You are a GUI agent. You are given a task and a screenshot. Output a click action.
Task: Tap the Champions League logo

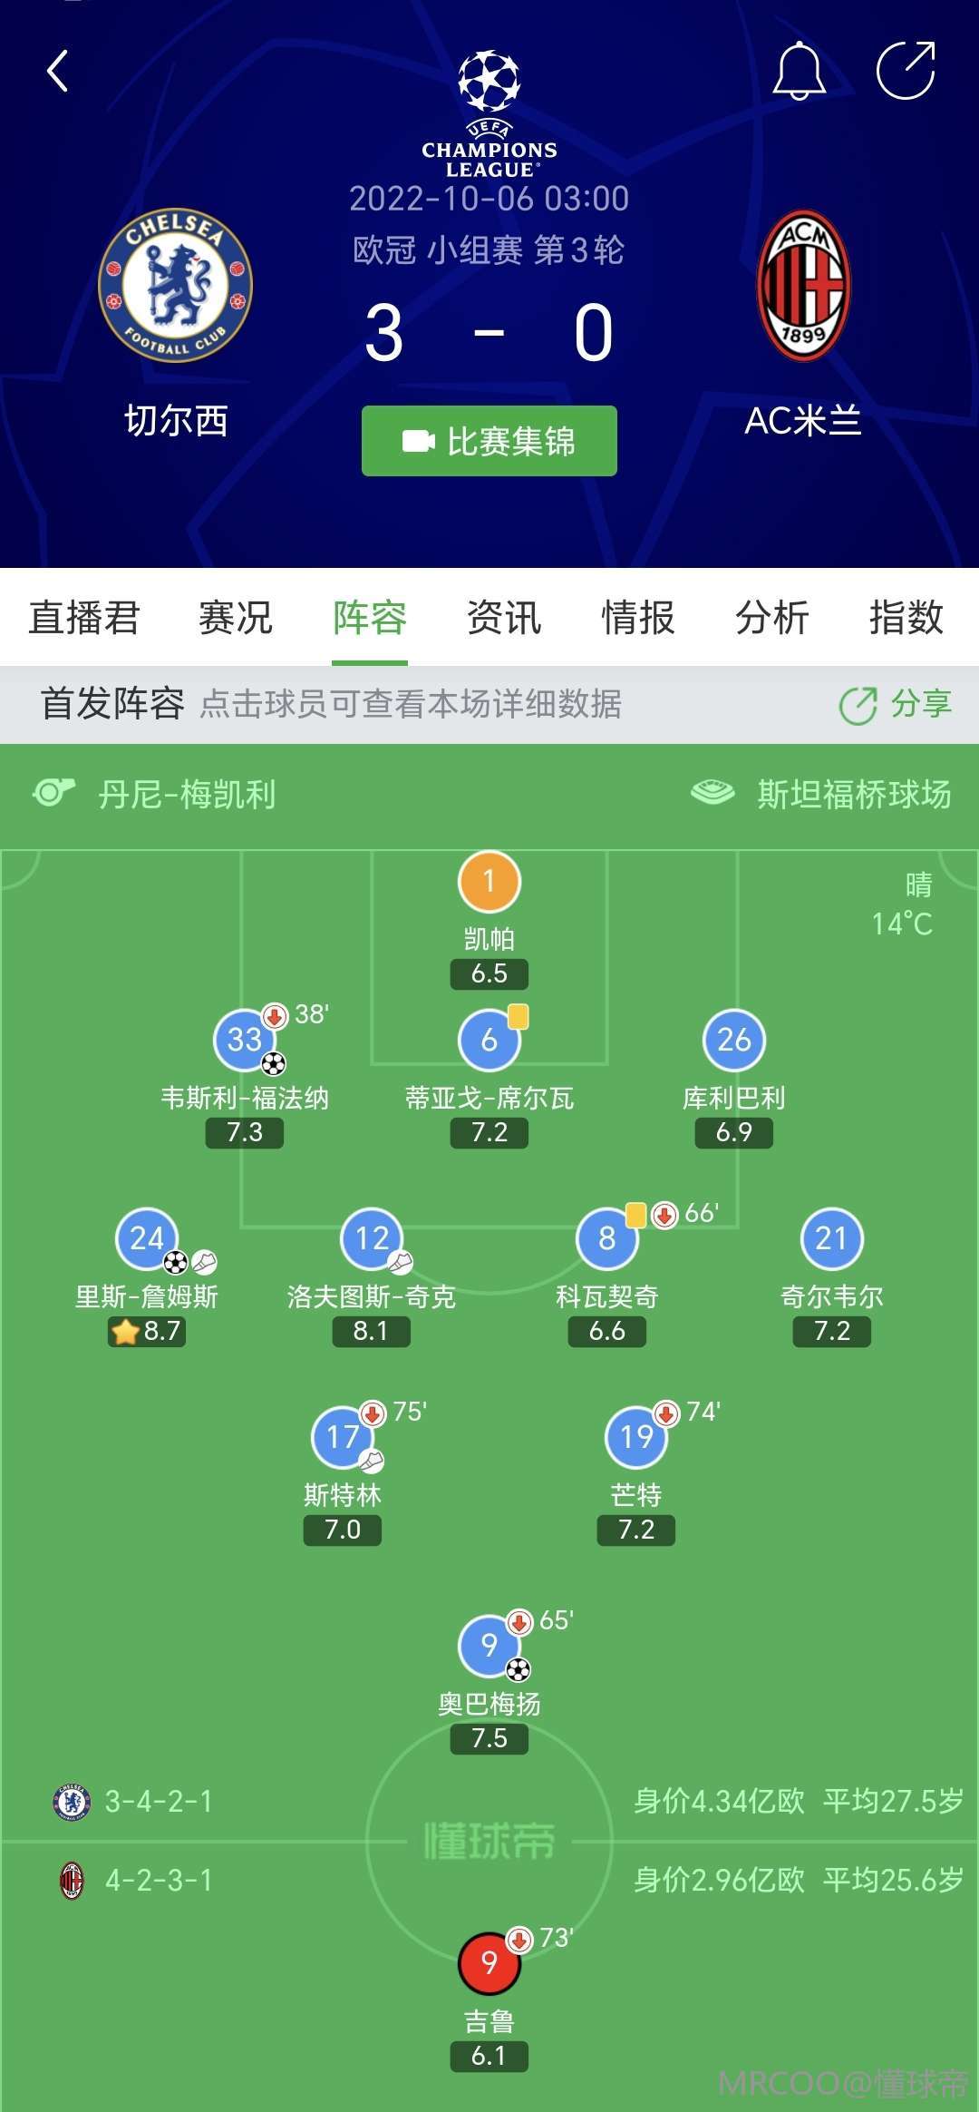click(489, 114)
